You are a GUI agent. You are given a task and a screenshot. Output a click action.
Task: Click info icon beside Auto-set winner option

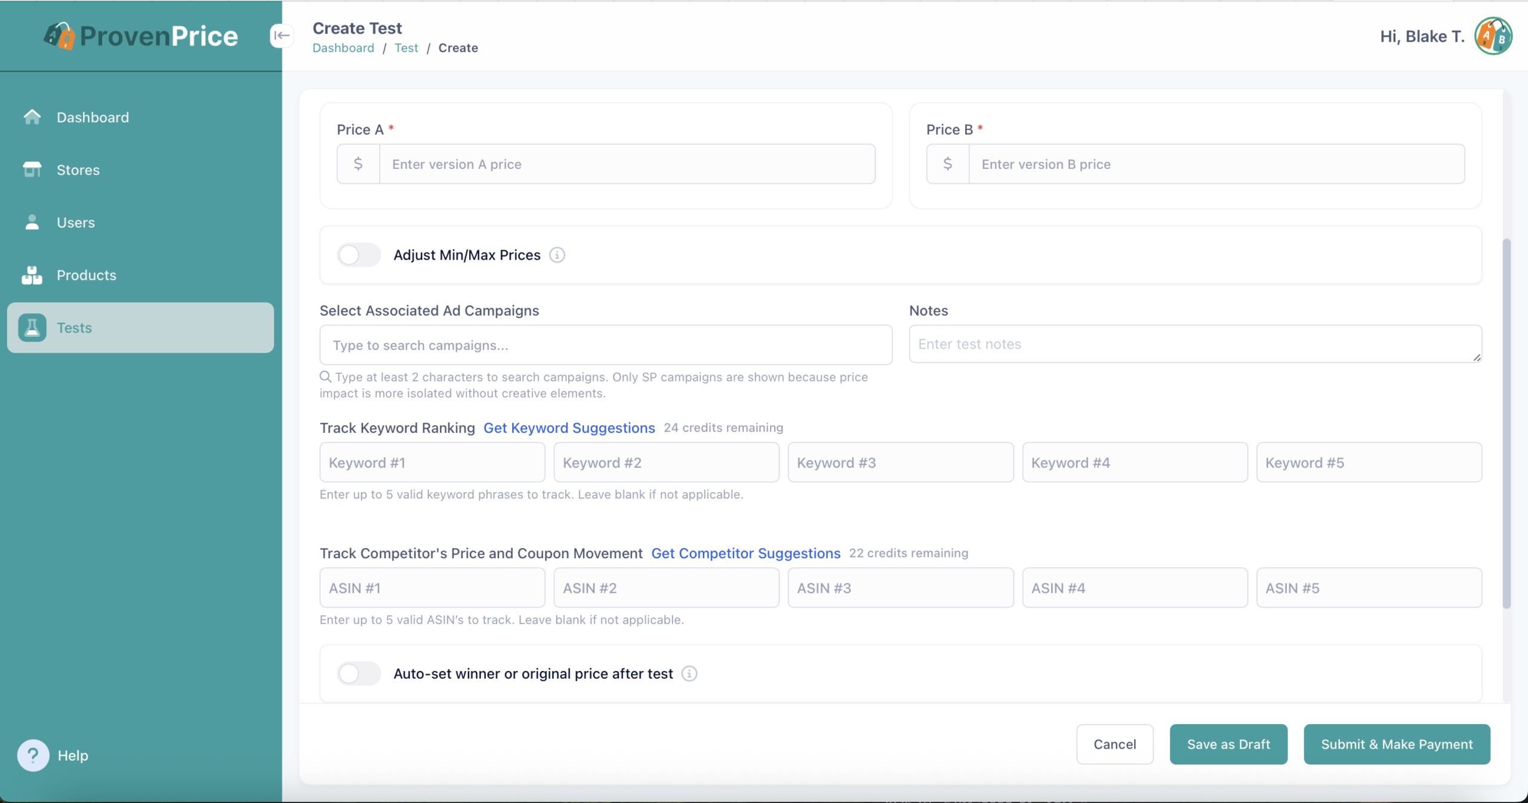pos(689,673)
